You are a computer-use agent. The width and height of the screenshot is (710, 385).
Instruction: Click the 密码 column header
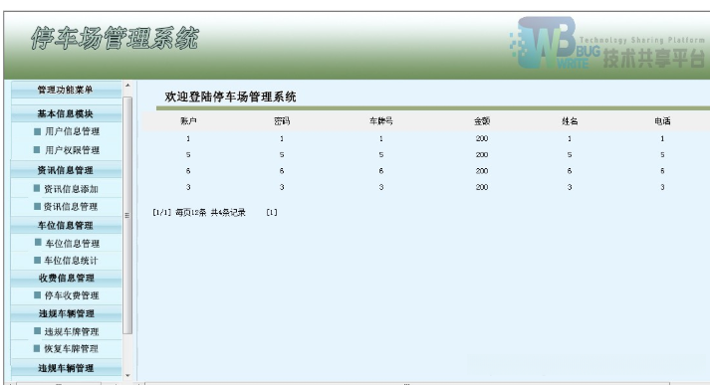pyautogui.click(x=282, y=121)
